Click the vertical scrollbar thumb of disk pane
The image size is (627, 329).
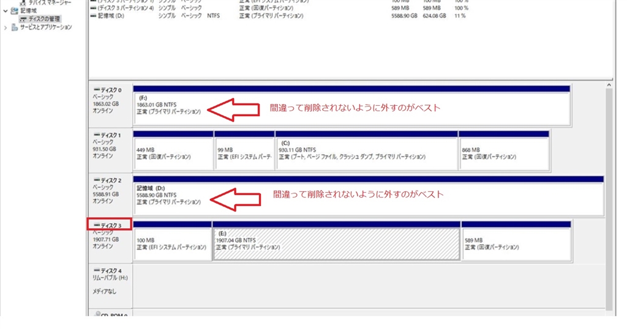(x=609, y=199)
